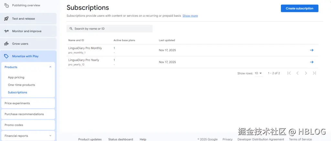Collapse the Products section chevron
The image size is (331, 141).
50,67
